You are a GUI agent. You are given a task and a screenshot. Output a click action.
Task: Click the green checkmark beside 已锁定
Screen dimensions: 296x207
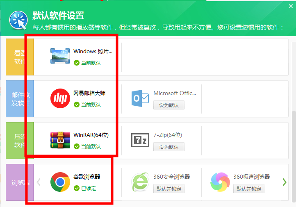coord(76,188)
